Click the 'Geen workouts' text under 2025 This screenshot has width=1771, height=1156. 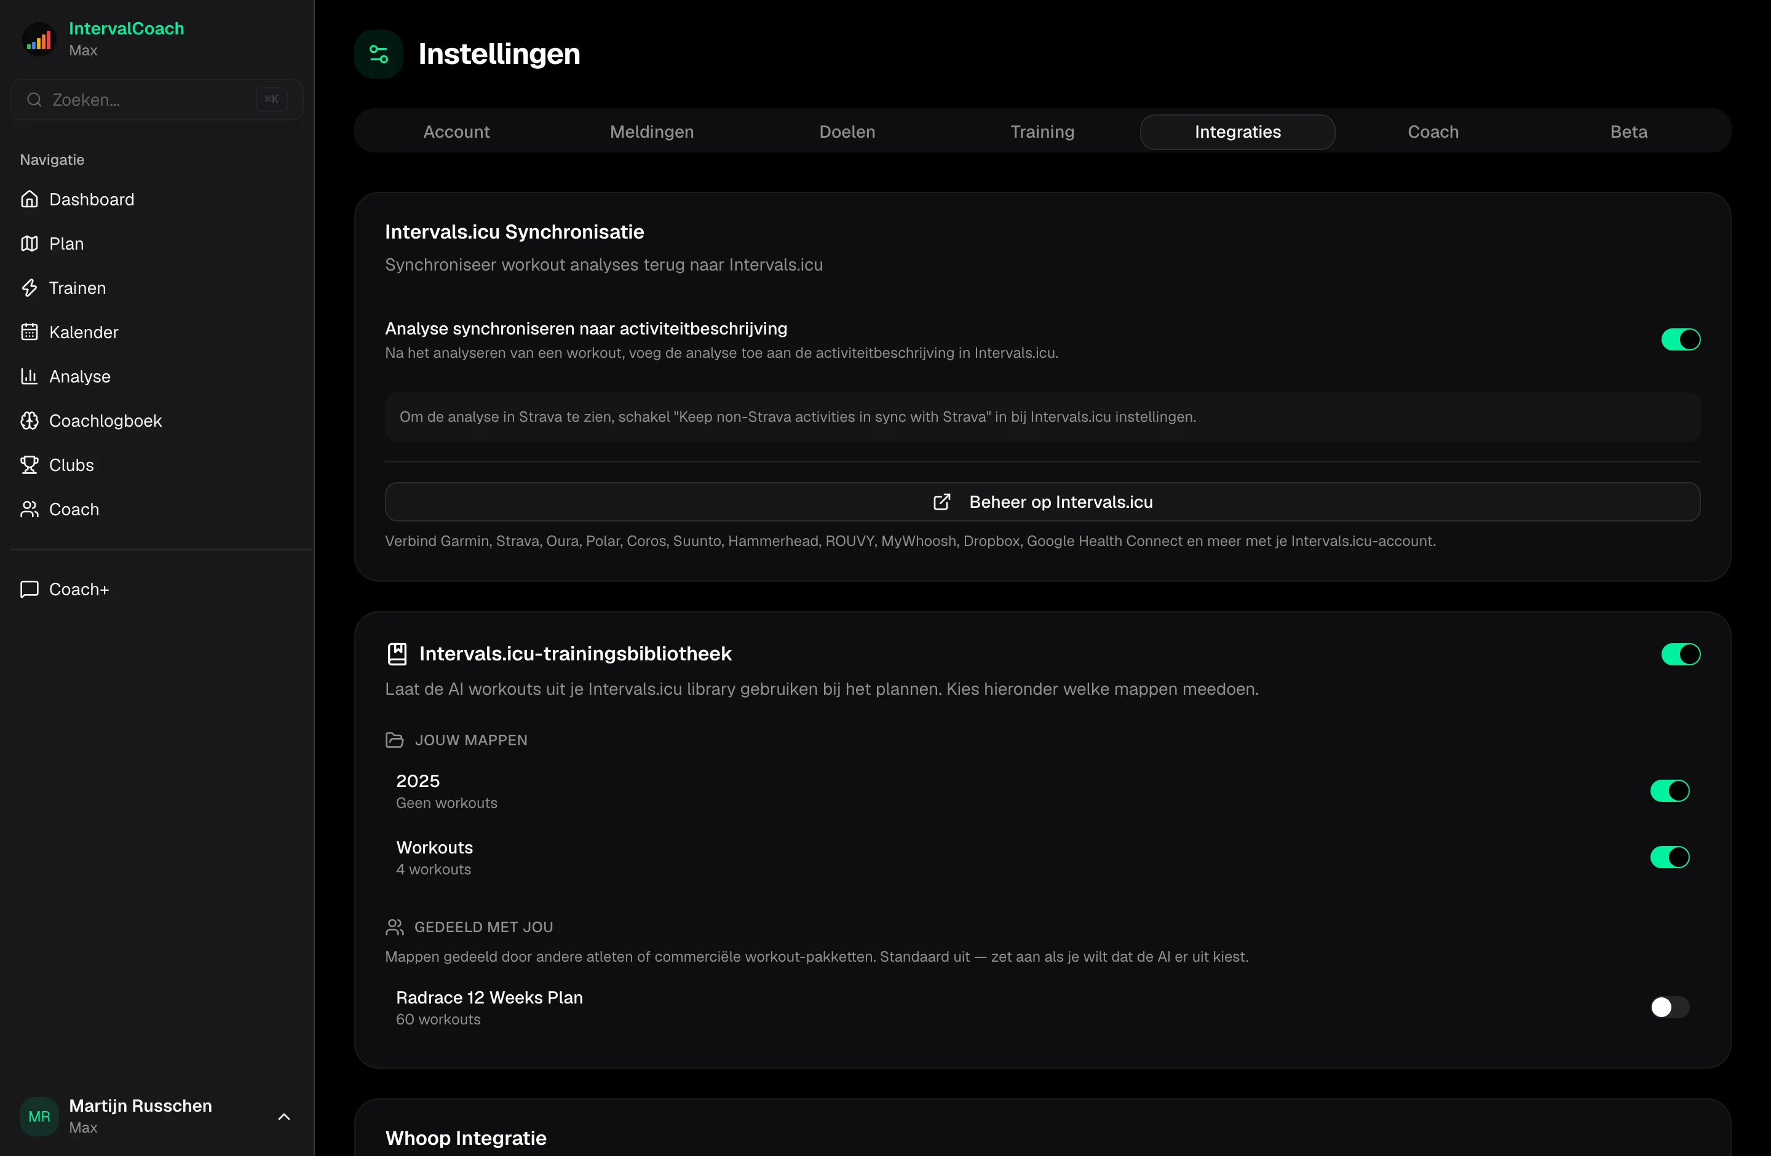click(446, 804)
